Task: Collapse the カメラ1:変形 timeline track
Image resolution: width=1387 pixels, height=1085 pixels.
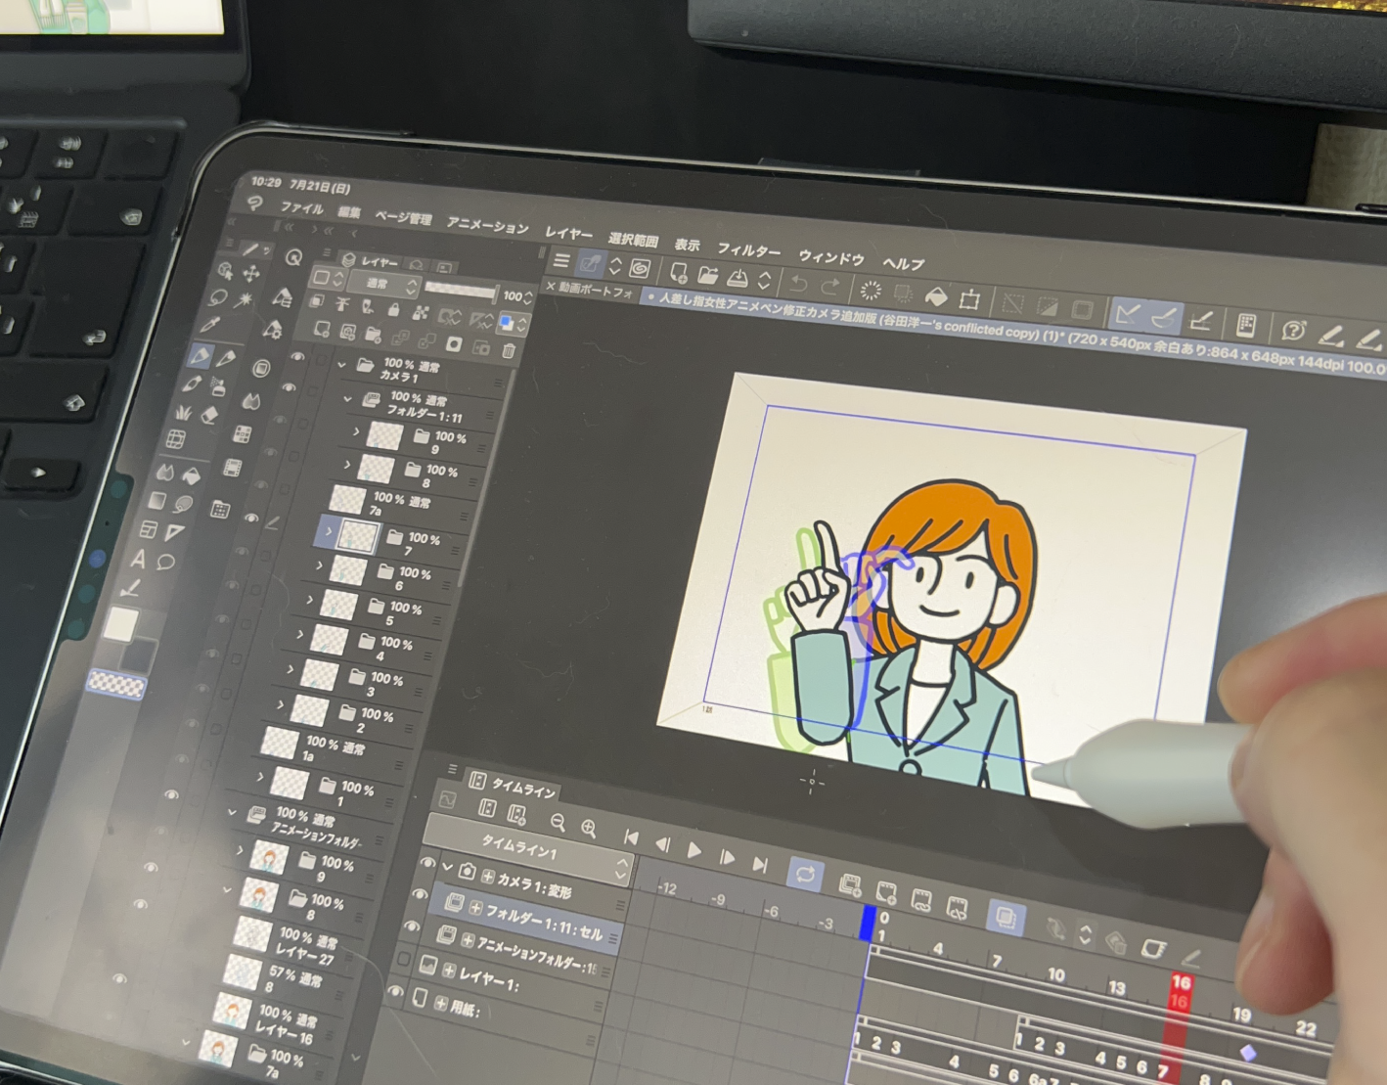Action: pos(447,869)
